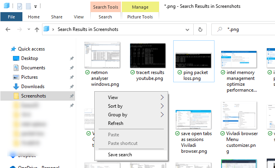Viewport: 275px width, 168px height.
Task: Go up one level with Up arrow
Action: [37, 29]
